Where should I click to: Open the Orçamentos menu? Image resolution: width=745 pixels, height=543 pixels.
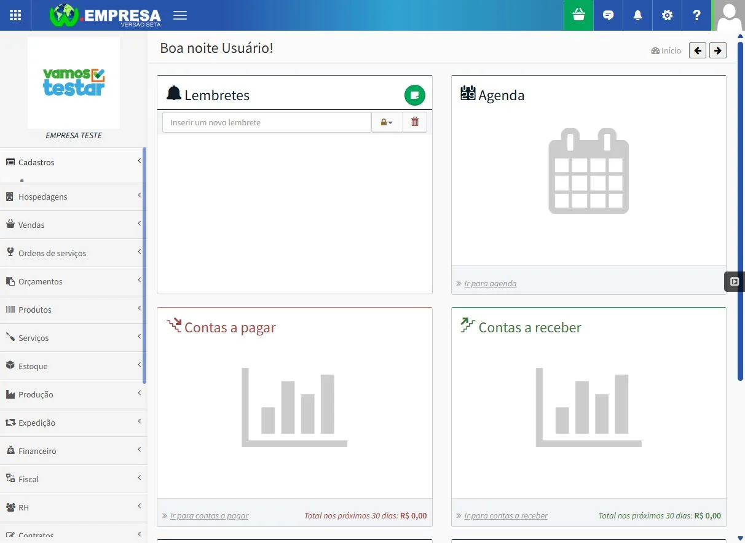(x=74, y=281)
